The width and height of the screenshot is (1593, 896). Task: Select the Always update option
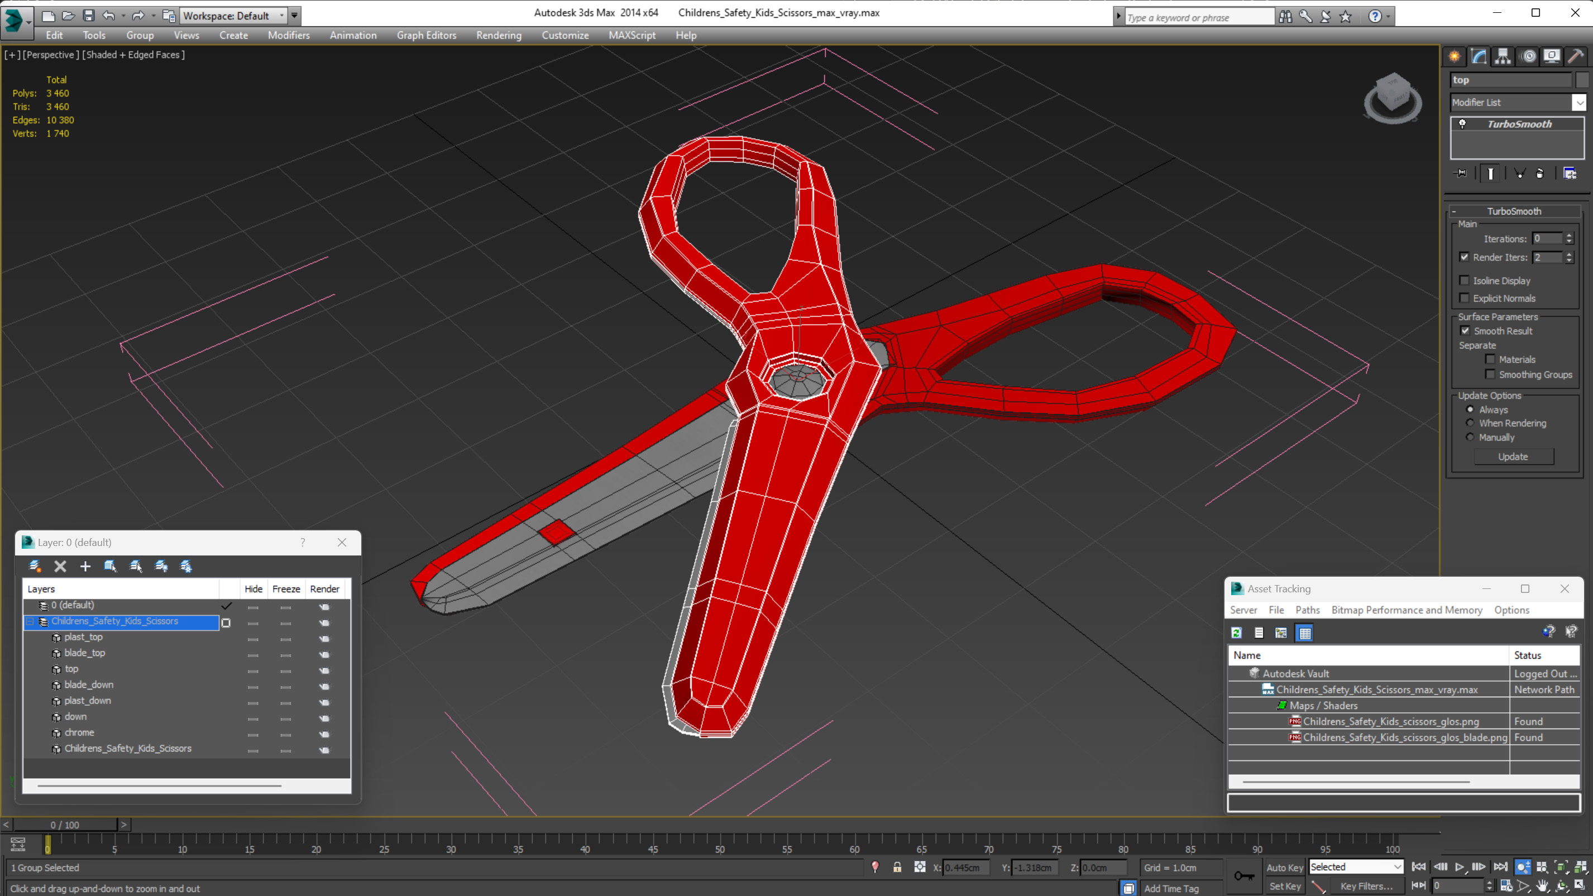(x=1470, y=409)
